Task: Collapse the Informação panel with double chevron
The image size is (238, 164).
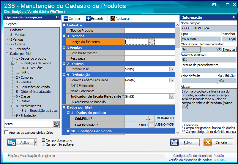Action: pyautogui.click(x=234, y=17)
